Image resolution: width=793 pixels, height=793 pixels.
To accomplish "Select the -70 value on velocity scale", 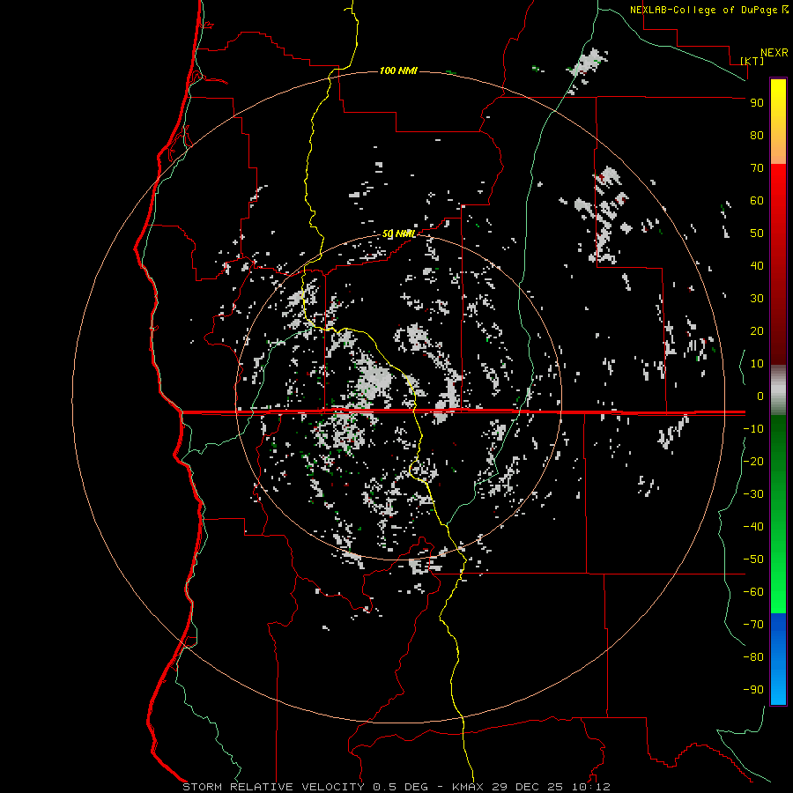I will [753, 625].
